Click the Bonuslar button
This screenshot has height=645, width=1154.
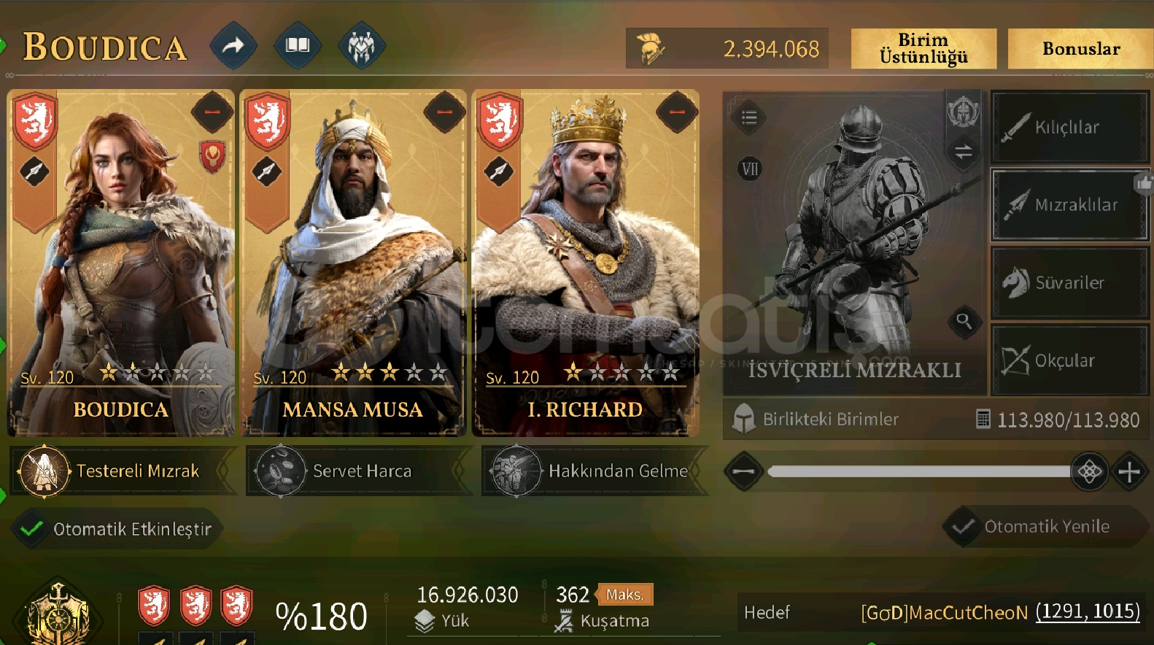point(1081,48)
